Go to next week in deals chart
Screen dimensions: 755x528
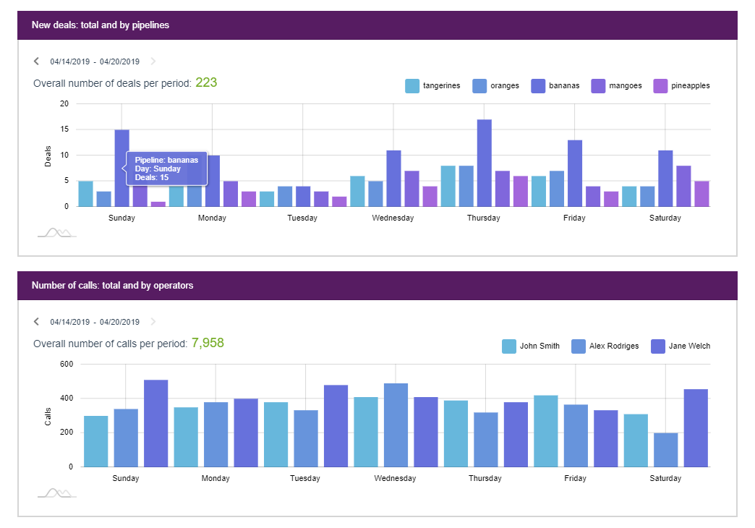pyautogui.click(x=153, y=61)
